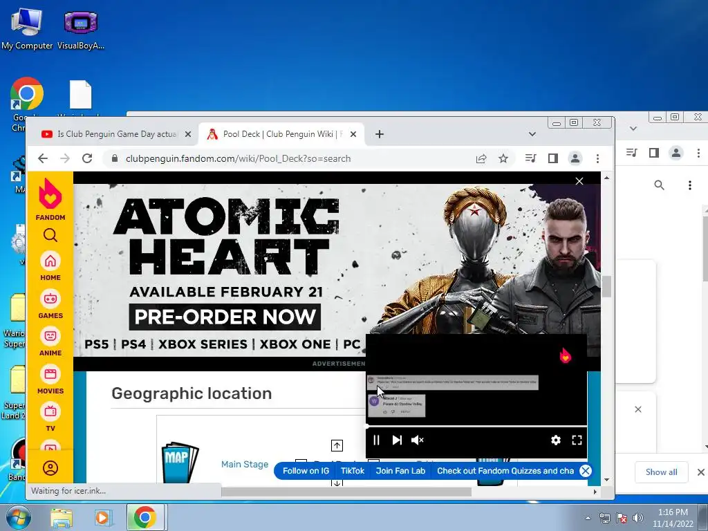Dismiss the Follow on IG banner
This screenshot has height=531, width=708.
(585, 471)
